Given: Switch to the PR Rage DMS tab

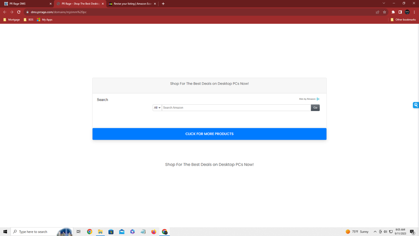Looking at the screenshot, I should pyautogui.click(x=28, y=4).
